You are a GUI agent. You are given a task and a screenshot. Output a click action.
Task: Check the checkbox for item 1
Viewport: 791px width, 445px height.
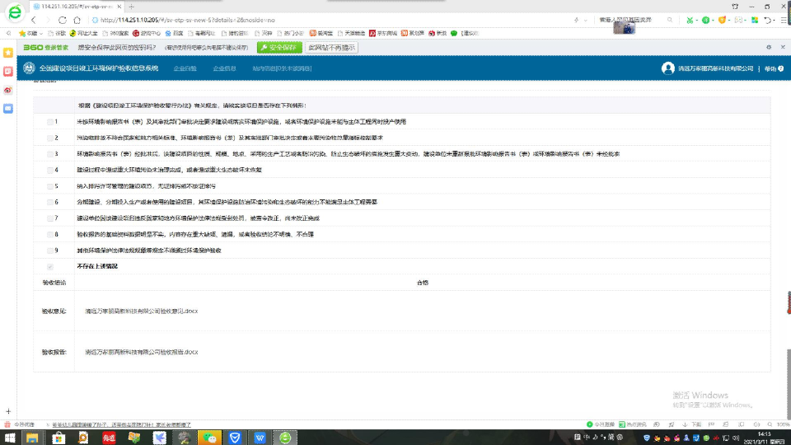(x=51, y=122)
